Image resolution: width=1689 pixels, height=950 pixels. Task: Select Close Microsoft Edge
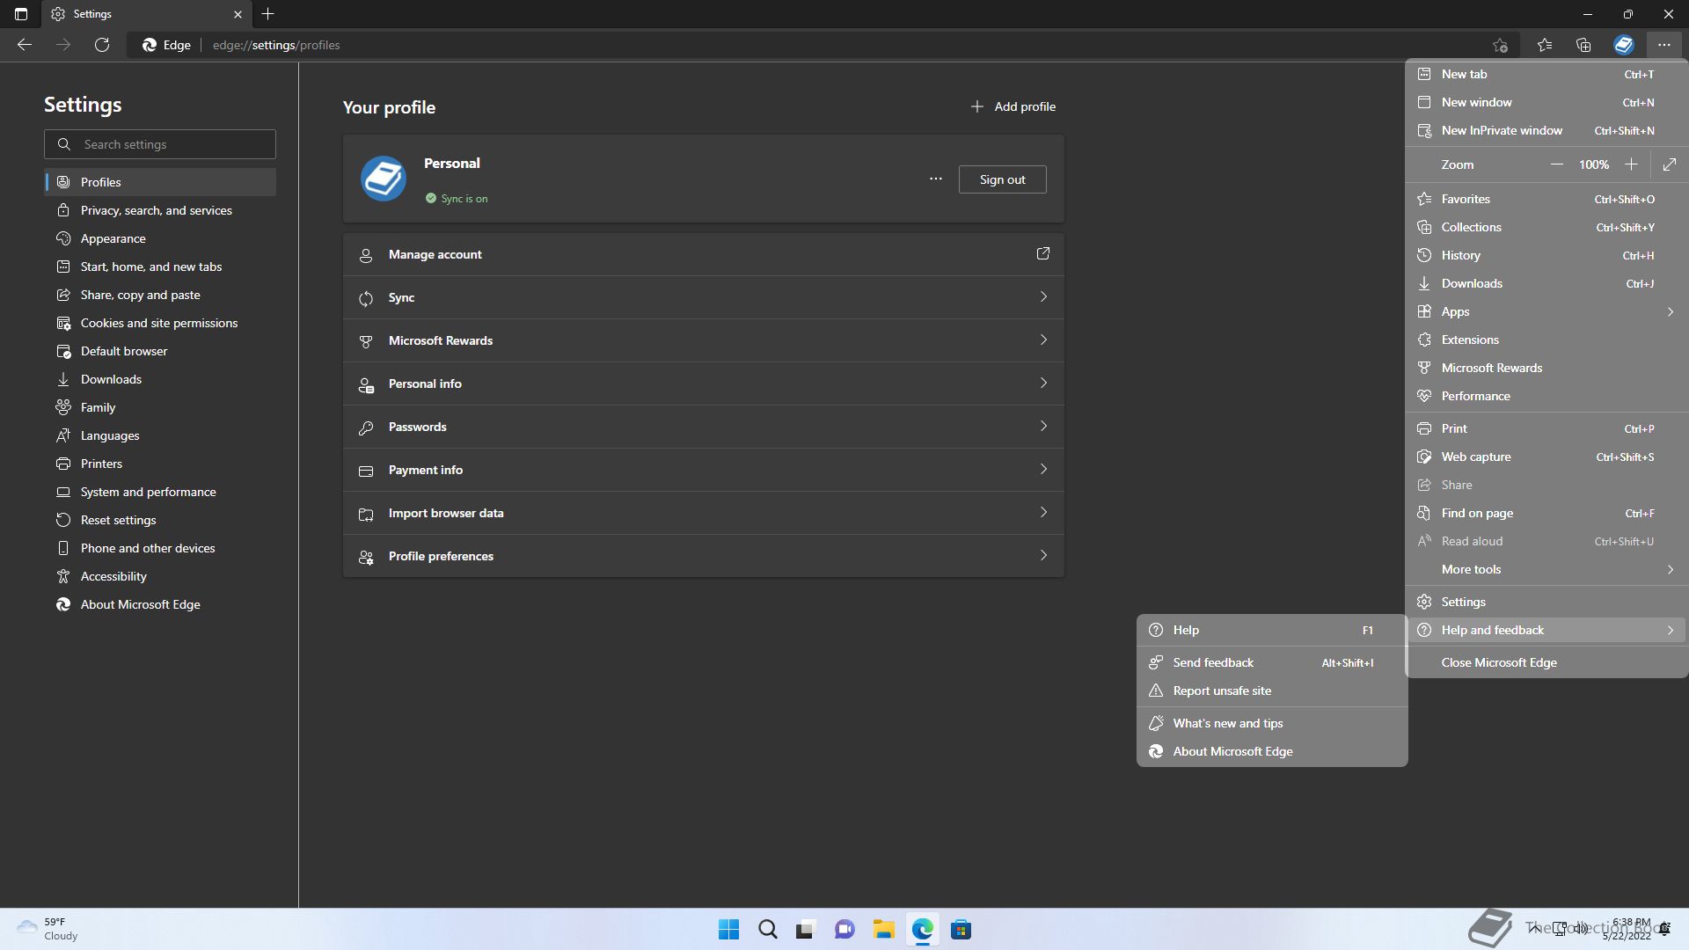pos(1546,662)
